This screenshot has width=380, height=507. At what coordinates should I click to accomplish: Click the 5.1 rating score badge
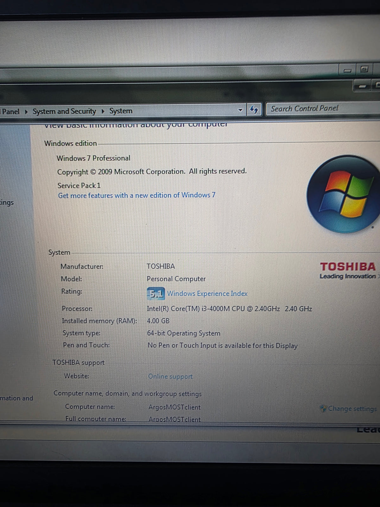155,293
